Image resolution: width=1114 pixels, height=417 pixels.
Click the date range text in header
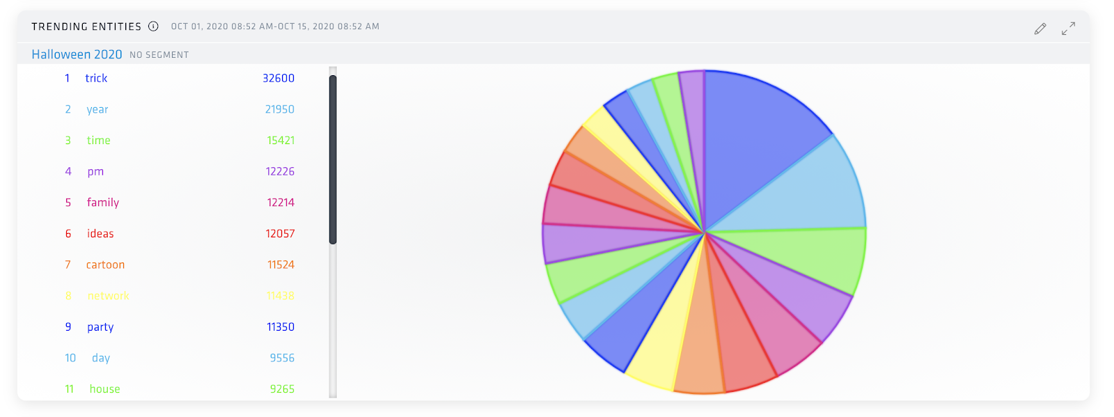tap(275, 26)
